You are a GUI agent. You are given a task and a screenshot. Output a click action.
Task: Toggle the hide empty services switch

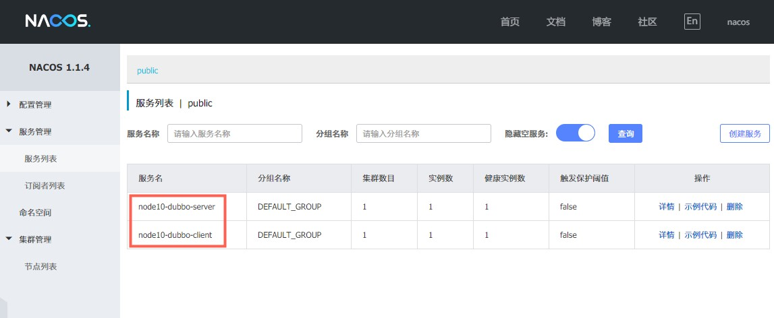pyautogui.click(x=575, y=133)
